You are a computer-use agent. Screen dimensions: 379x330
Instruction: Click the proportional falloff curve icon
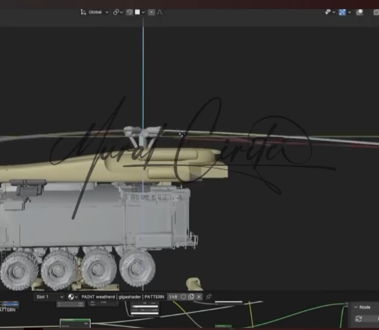point(160,12)
